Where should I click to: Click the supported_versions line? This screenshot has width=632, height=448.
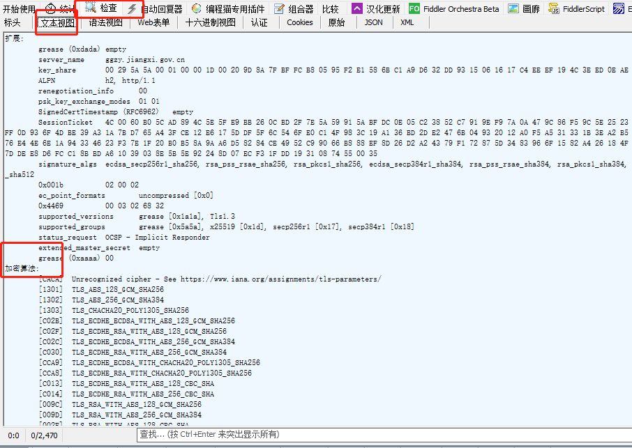point(137,217)
